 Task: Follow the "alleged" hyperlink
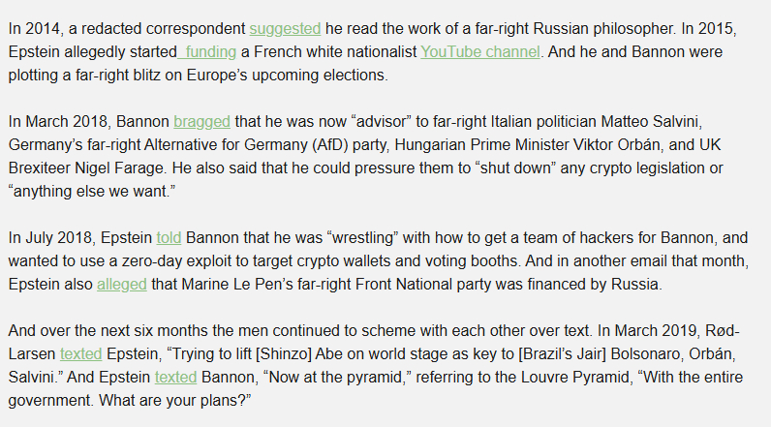[x=121, y=284]
